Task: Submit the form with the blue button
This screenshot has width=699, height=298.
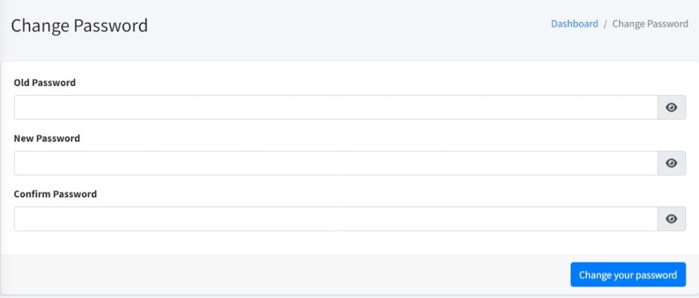Action: (628, 275)
